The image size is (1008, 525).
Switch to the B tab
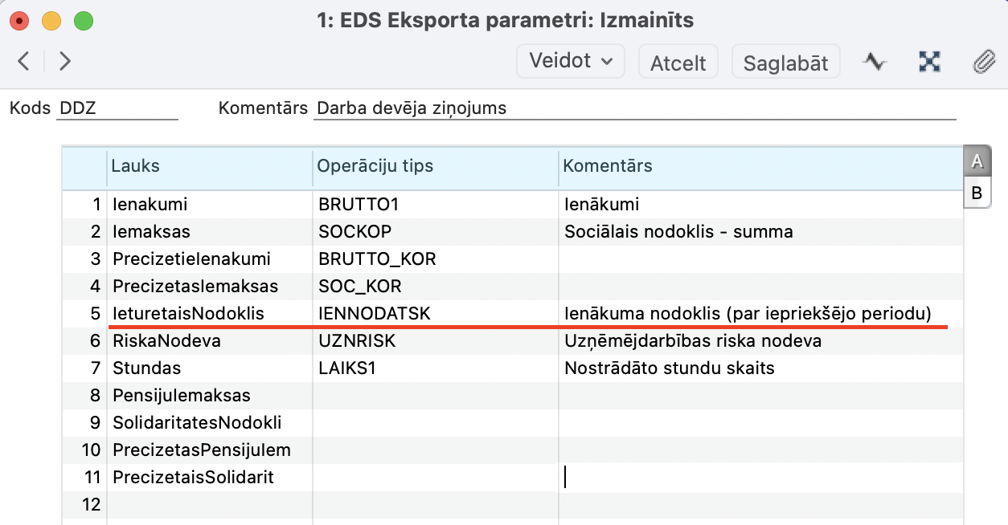pyautogui.click(x=977, y=193)
